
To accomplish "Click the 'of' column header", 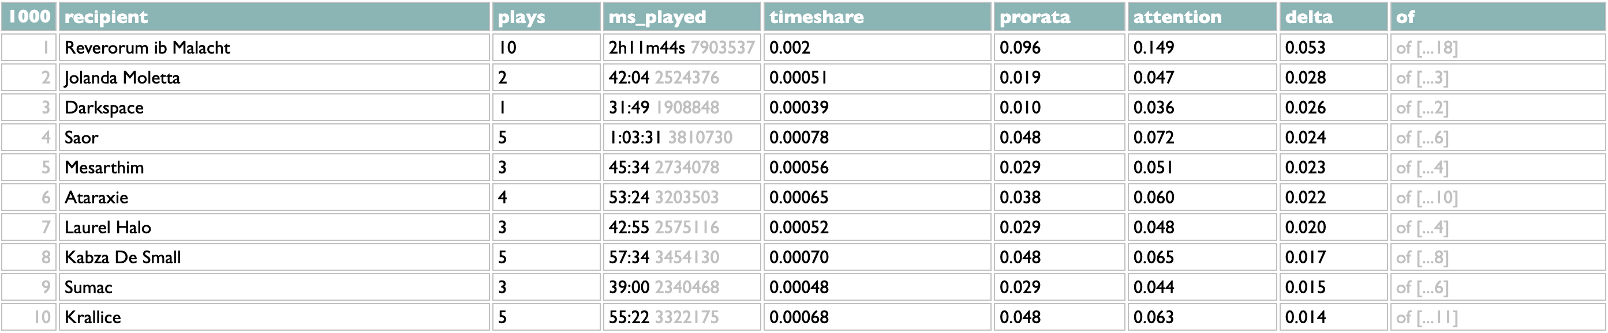I will (1498, 17).
